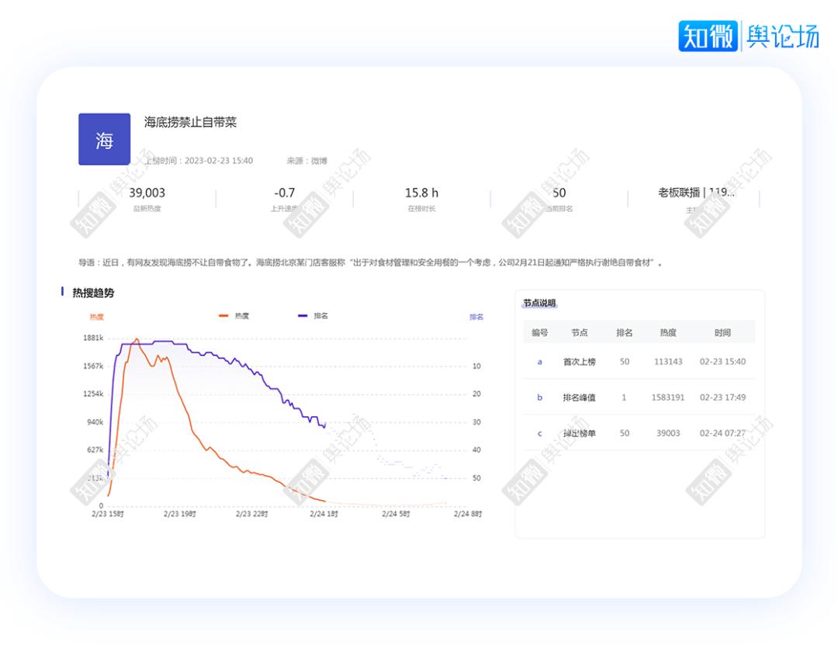This screenshot has height=667, width=838.
Task: Click the 热搜趋势 section heading
Action: (x=94, y=293)
